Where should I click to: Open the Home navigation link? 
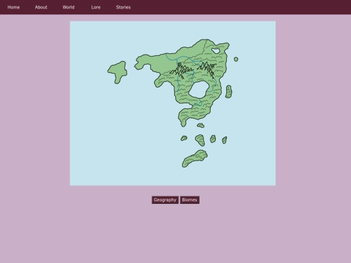[14, 7]
